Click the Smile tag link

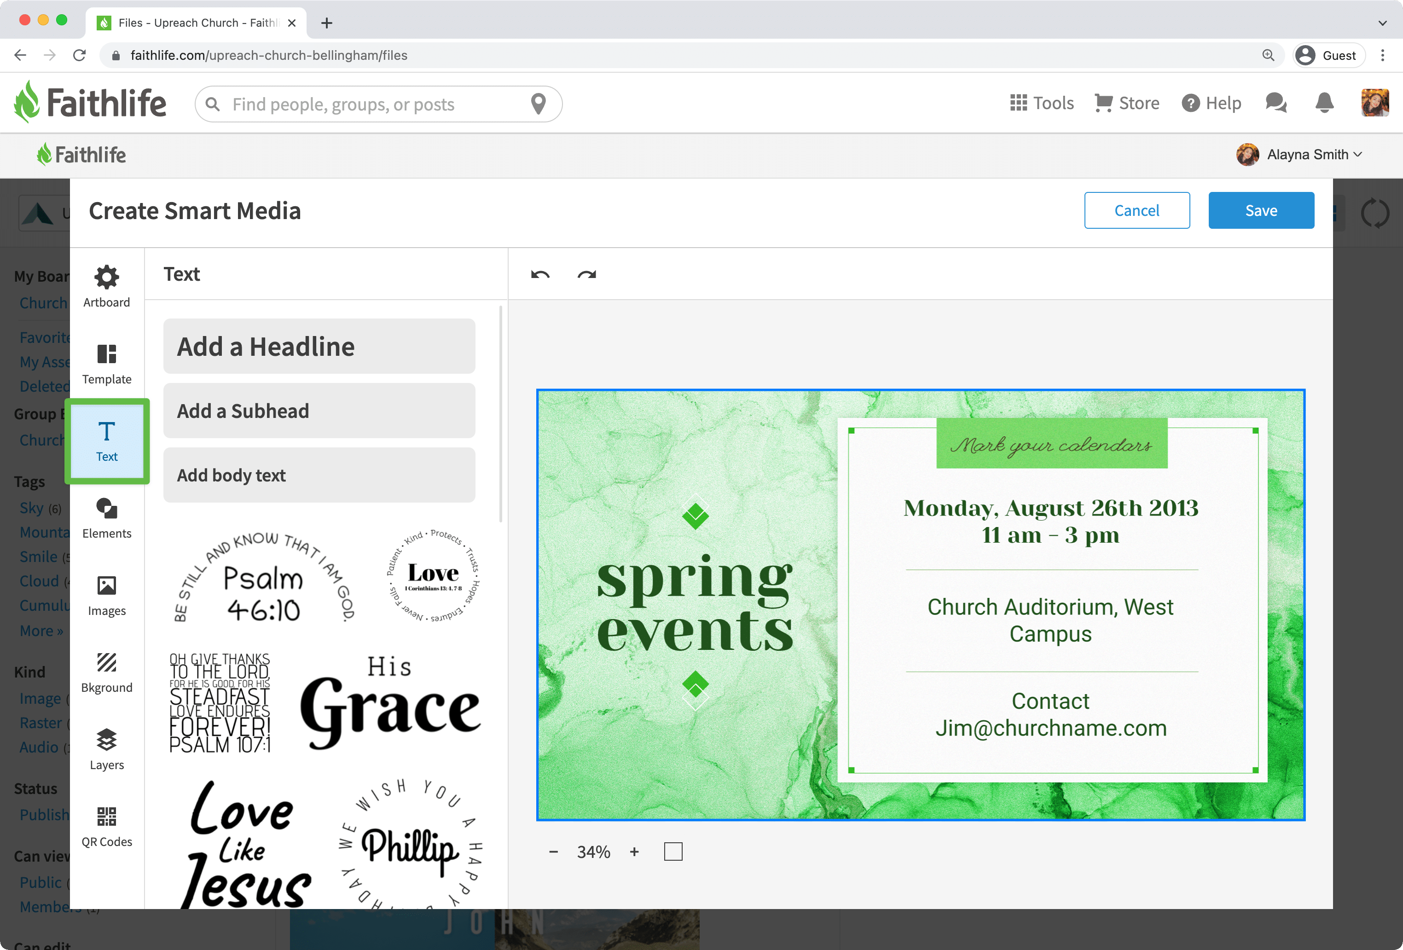coord(39,556)
